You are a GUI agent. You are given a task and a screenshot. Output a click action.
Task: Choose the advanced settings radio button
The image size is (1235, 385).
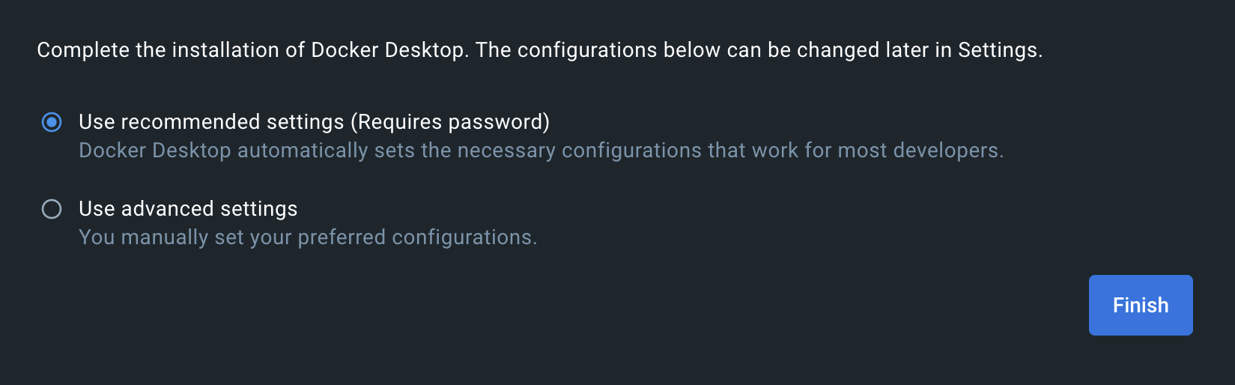pos(52,209)
